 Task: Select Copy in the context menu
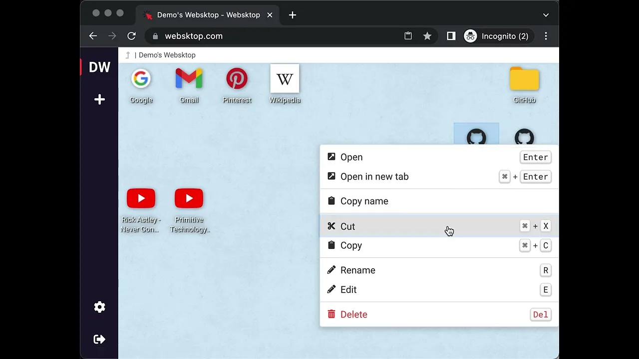[x=439, y=245]
